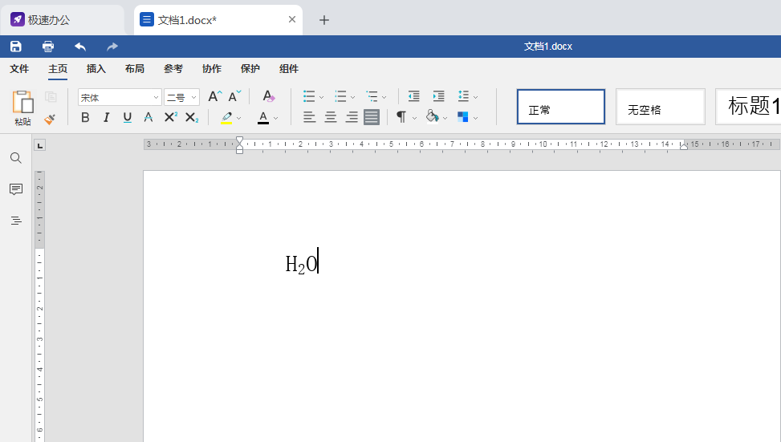Open the font size dropdown 二号
Image resolution: width=781 pixels, height=442 pixels.
(193, 98)
